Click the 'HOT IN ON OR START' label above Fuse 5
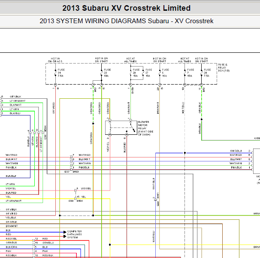The height and width of the screenshot is (258, 260). point(160,60)
